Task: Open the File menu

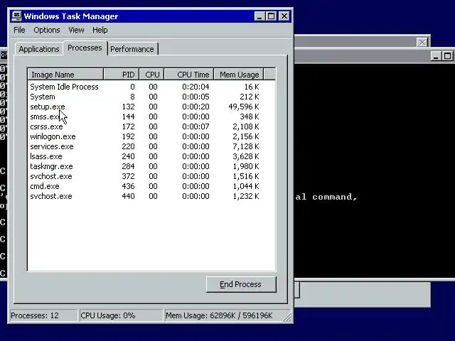Action: point(19,30)
